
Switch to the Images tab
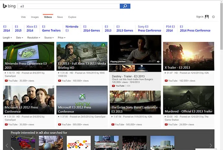click(35, 17)
